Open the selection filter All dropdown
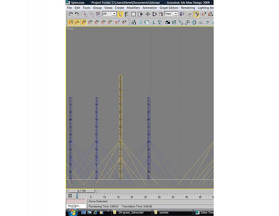Screen dimensions: 279x216 click(x=109, y=14)
